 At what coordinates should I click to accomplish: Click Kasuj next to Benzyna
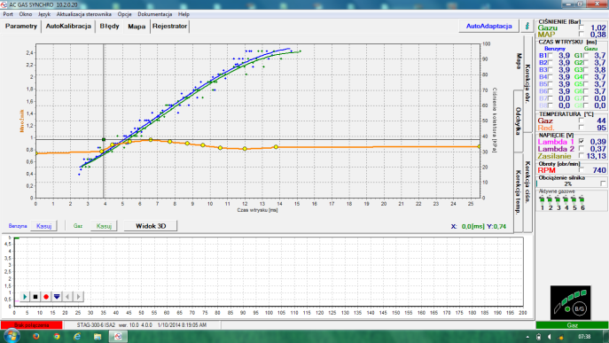(x=44, y=226)
